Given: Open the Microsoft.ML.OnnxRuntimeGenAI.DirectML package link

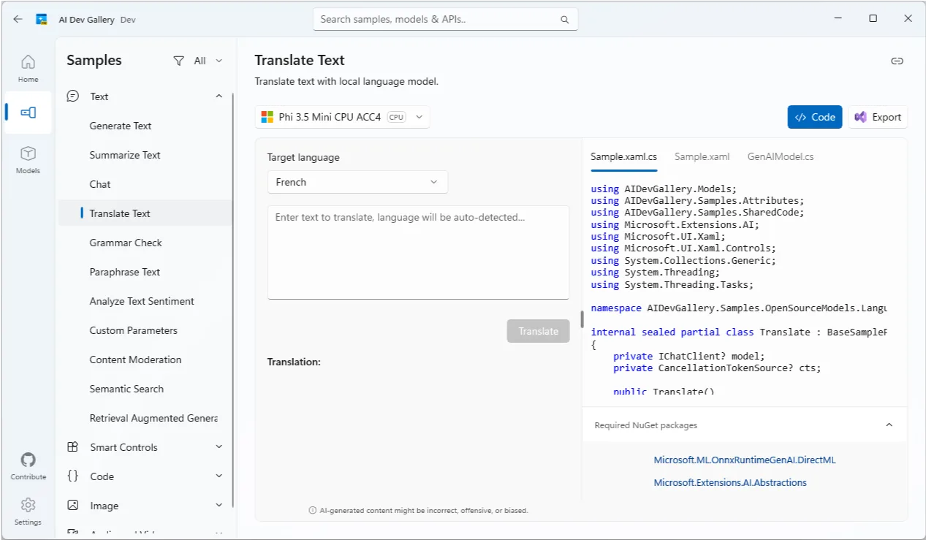Looking at the screenshot, I should [744, 460].
